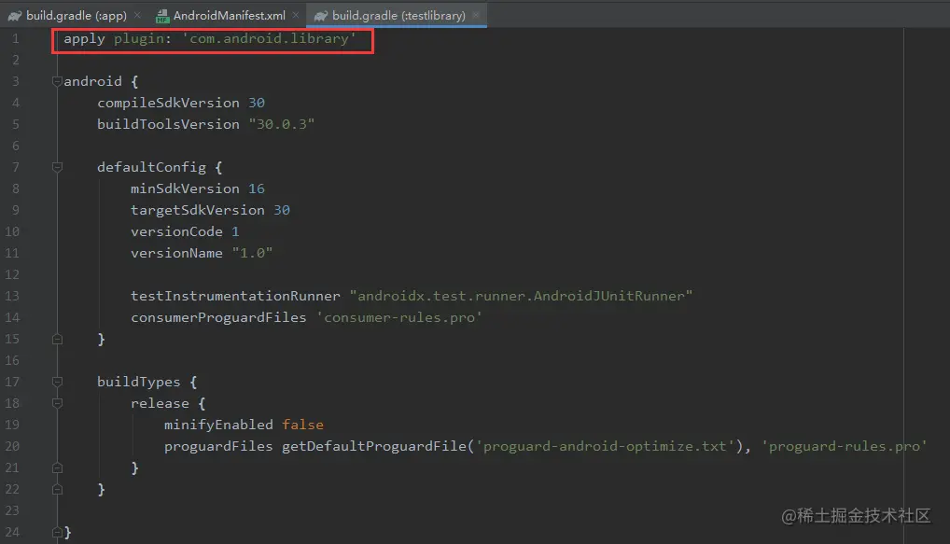The height and width of the screenshot is (544, 950).
Task: Click the AndroidJUnitRunner string on line 13
Action: tap(521, 296)
